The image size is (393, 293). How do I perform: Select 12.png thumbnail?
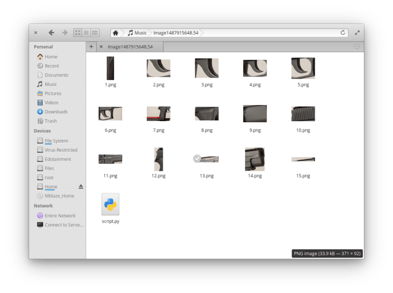pyautogui.click(x=158, y=159)
